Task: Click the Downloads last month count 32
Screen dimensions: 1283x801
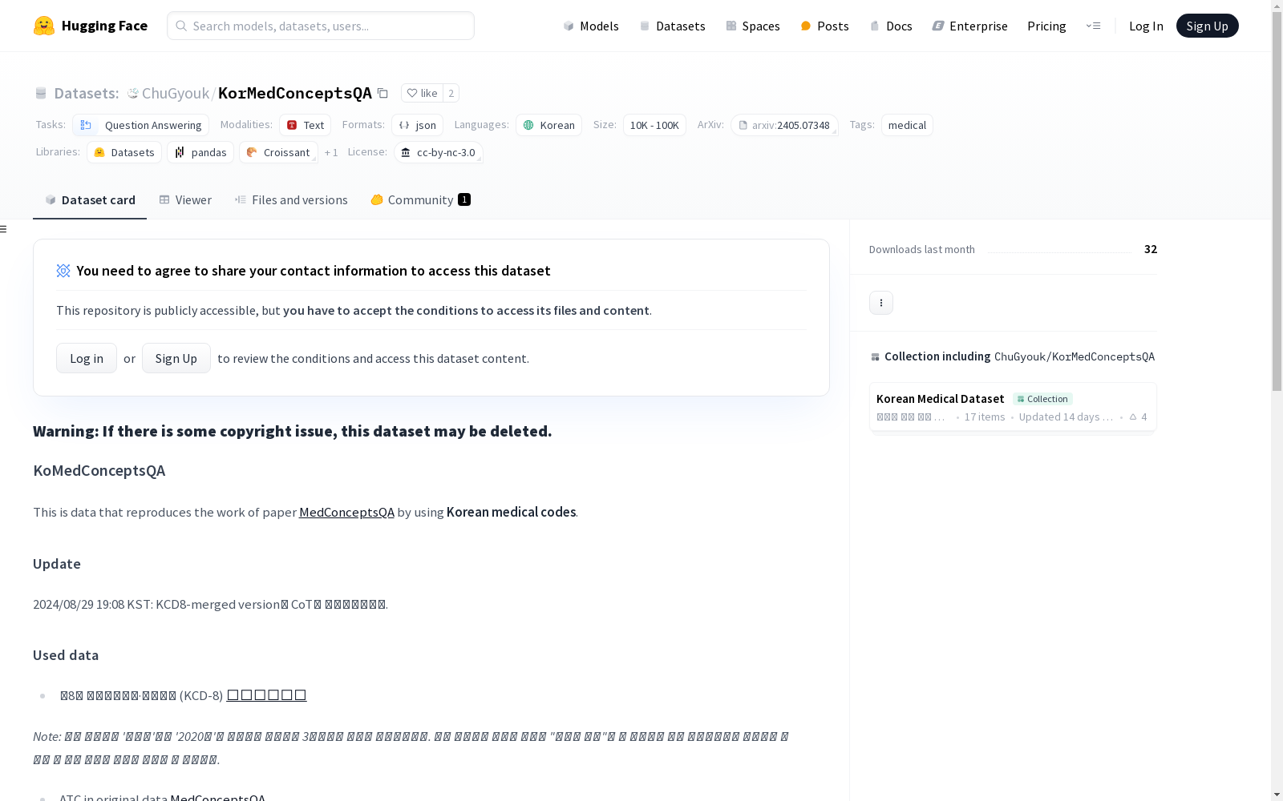Action: click(1151, 249)
